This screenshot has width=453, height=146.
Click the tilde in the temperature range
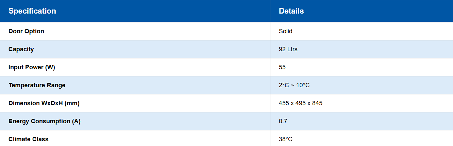tap(292, 85)
